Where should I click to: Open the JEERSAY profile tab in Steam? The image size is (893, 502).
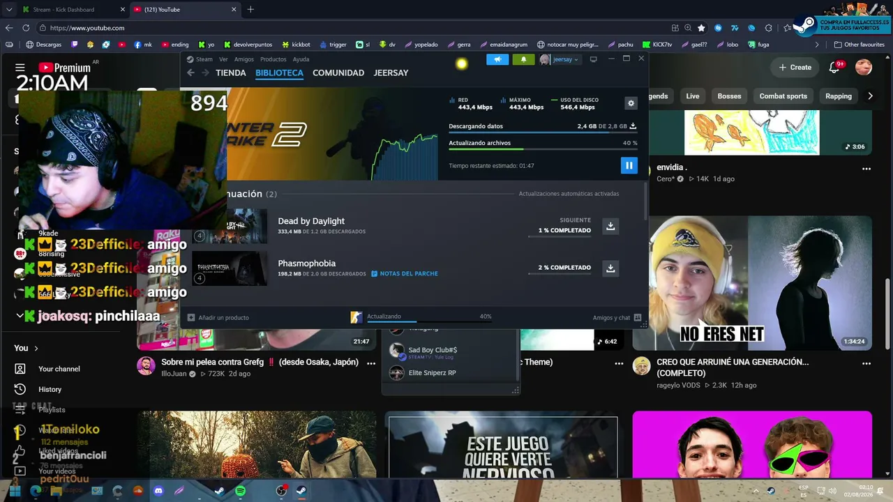[x=391, y=73]
